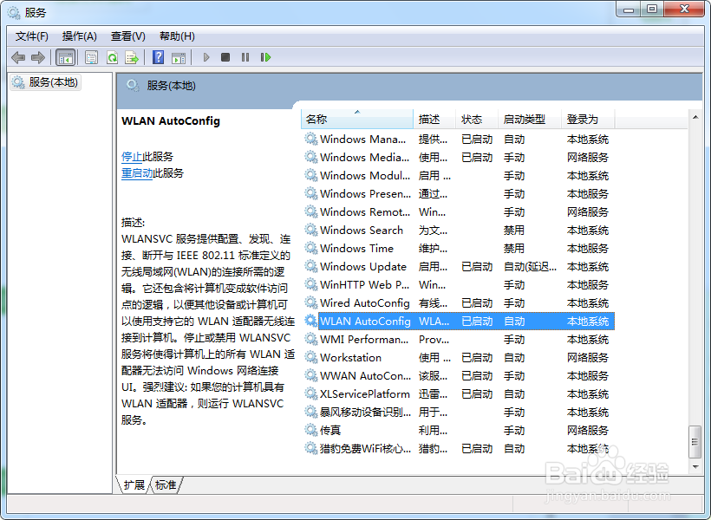The height and width of the screenshot is (520, 711).
Task: Click gear icon of XLServicePlatform row
Action: pyautogui.click(x=311, y=393)
